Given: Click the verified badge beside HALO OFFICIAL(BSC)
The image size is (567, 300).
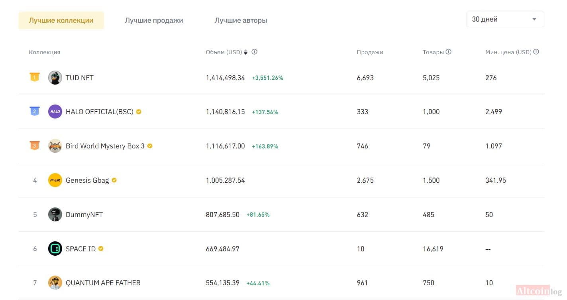Looking at the screenshot, I should pyautogui.click(x=139, y=112).
